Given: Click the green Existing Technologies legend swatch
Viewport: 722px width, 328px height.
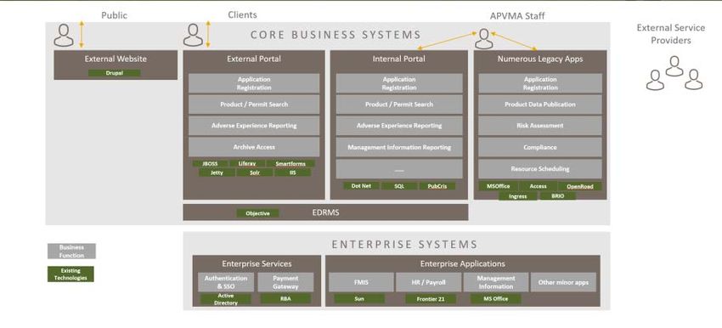Looking at the screenshot, I should click(71, 274).
